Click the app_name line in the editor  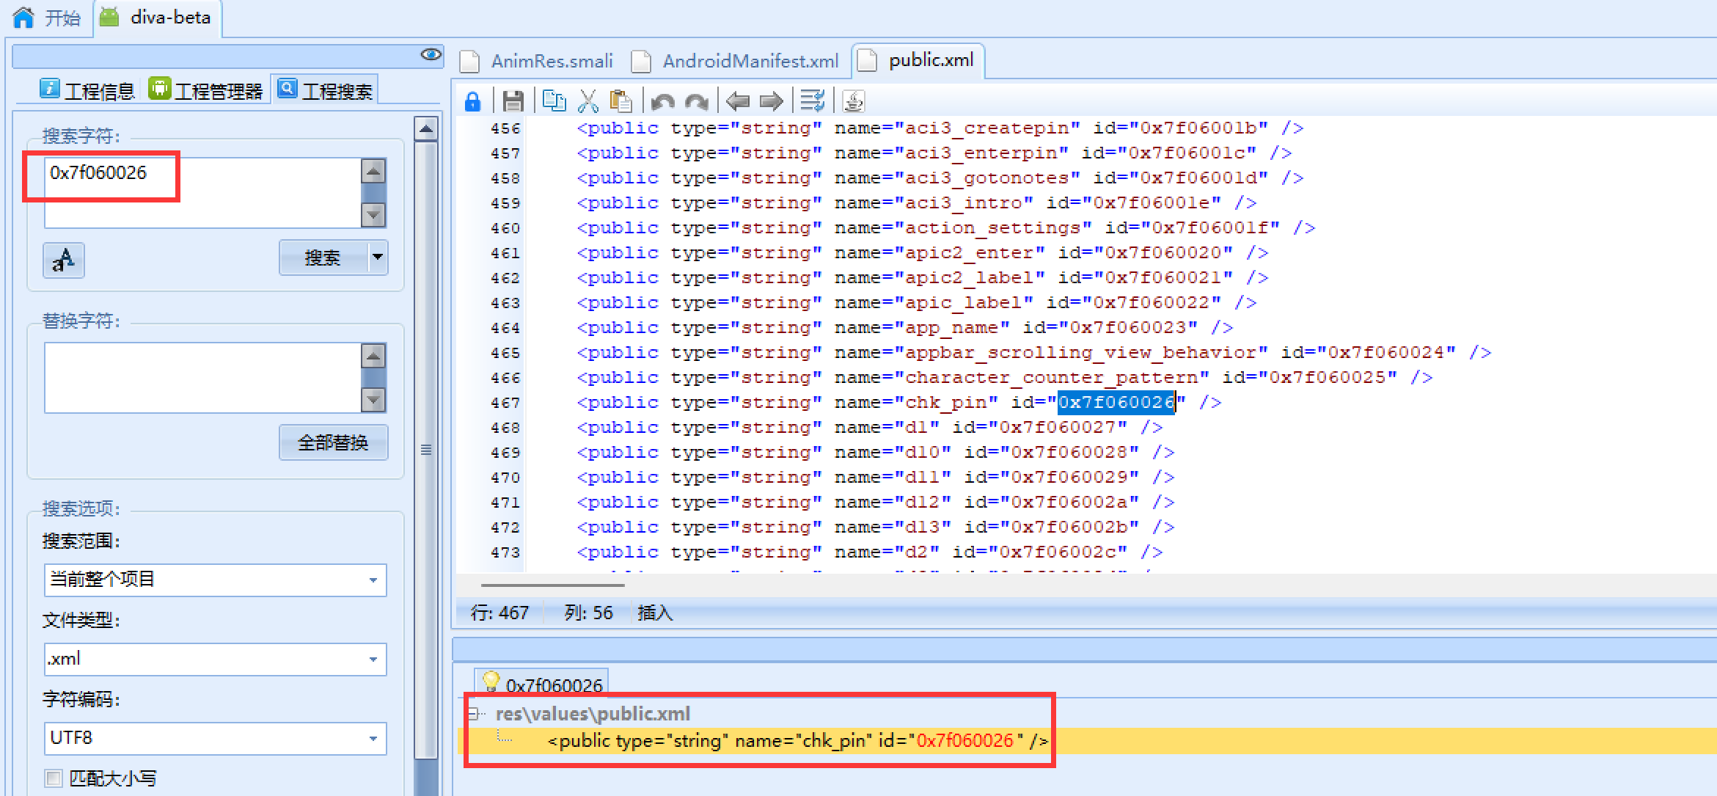(x=904, y=327)
